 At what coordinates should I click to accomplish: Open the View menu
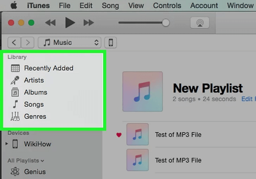click(x=136, y=6)
